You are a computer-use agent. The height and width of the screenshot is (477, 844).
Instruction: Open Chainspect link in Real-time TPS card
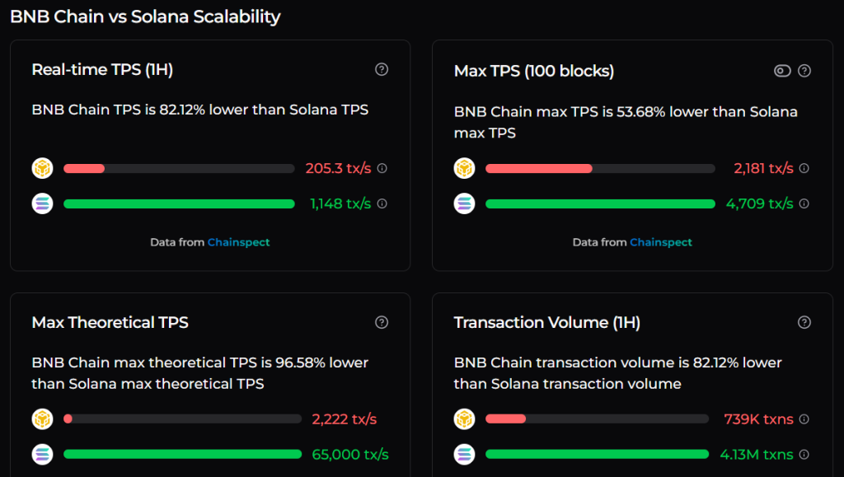238,242
